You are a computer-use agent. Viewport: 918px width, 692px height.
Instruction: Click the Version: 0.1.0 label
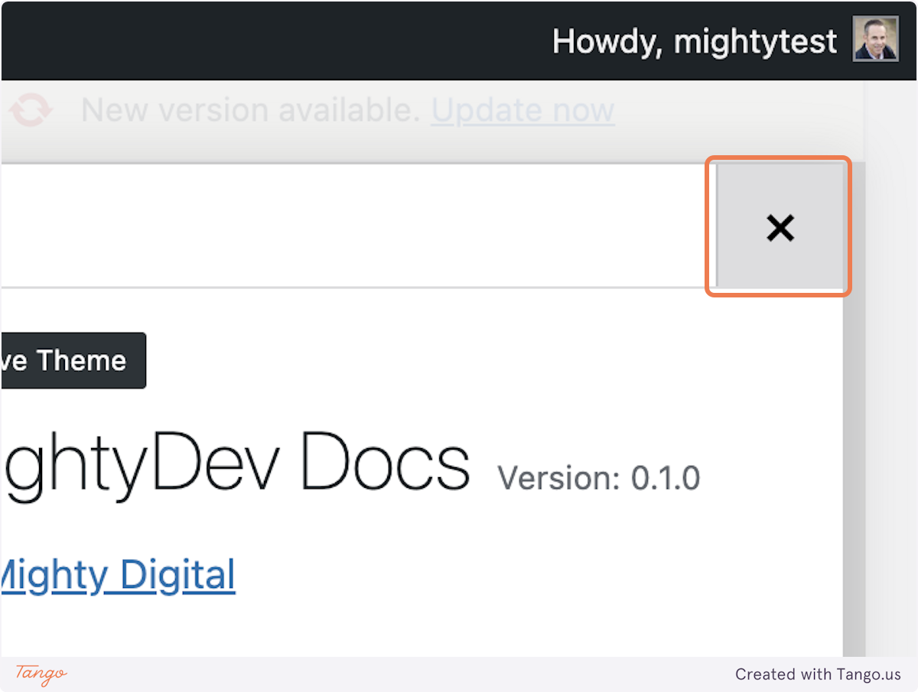[x=598, y=479]
